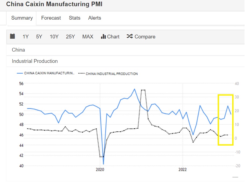Switch to the Forecast tab
This screenshot has height=184, width=251.
click(51, 18)
